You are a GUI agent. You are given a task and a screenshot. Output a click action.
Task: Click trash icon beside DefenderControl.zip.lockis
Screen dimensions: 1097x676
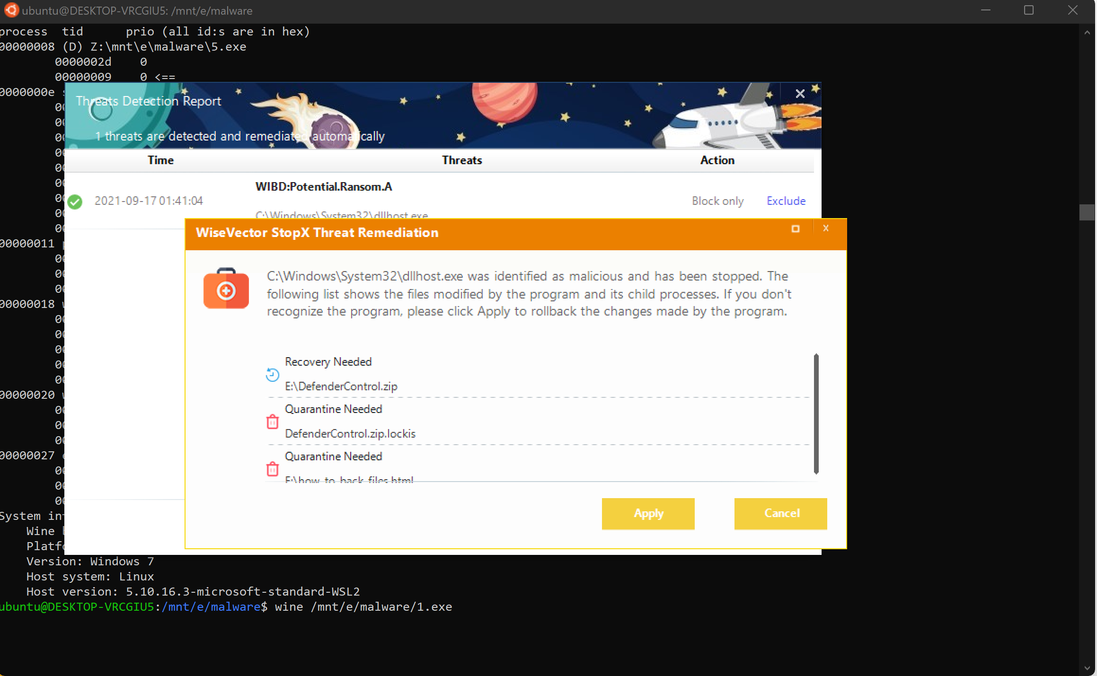point(273,421)
